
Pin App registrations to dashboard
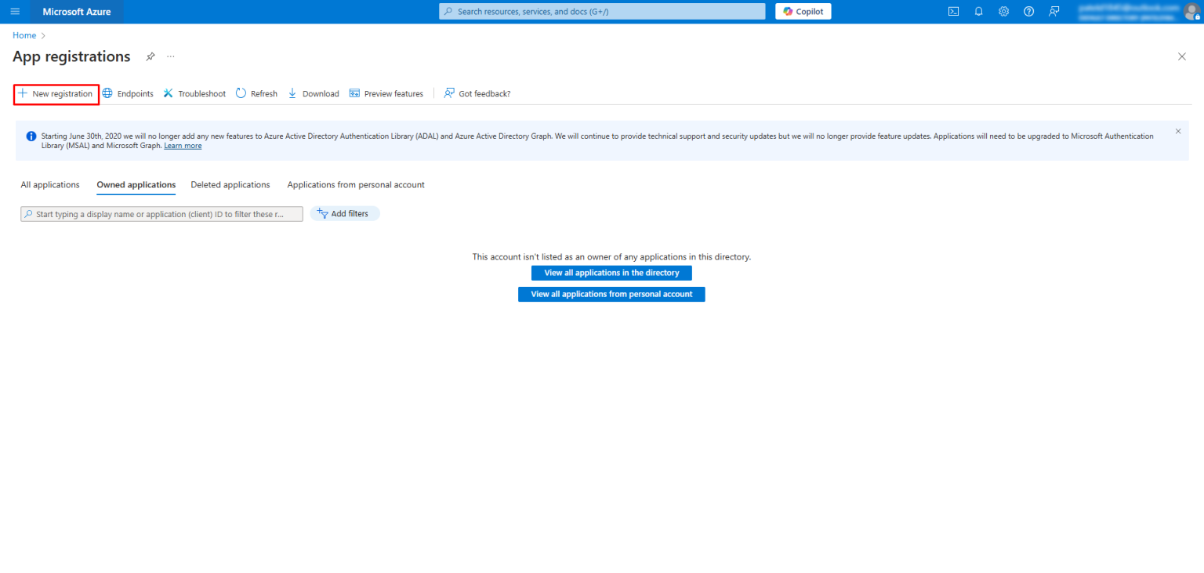click(x=150, y=56)
